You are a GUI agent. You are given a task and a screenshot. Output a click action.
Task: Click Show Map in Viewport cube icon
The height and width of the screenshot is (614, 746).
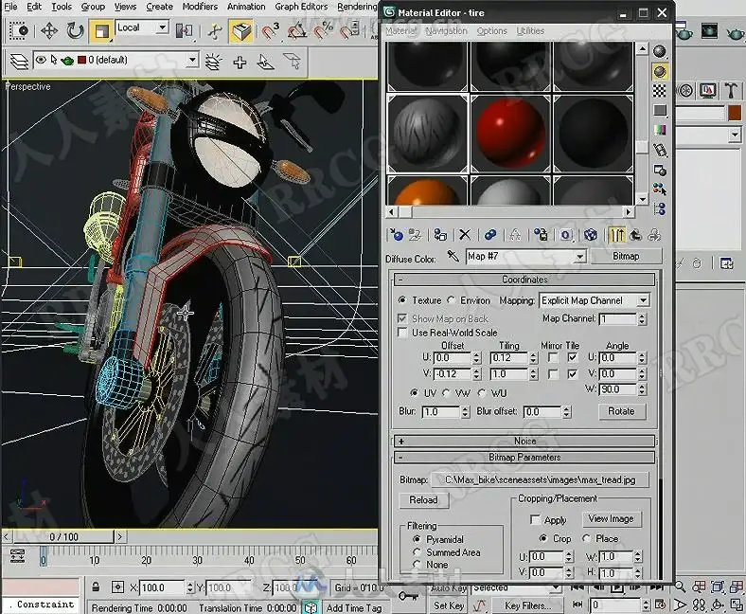pyautogui.click(x=591, y=234)
